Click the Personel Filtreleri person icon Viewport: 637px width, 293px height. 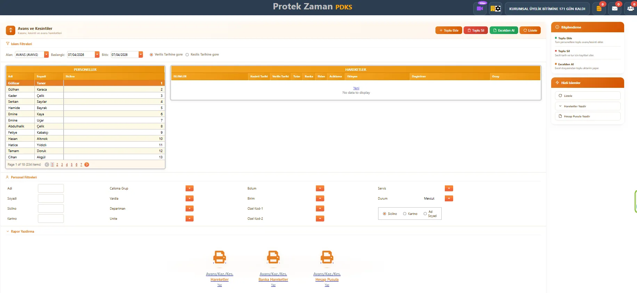pyautogui.click(x=7, y=177)
